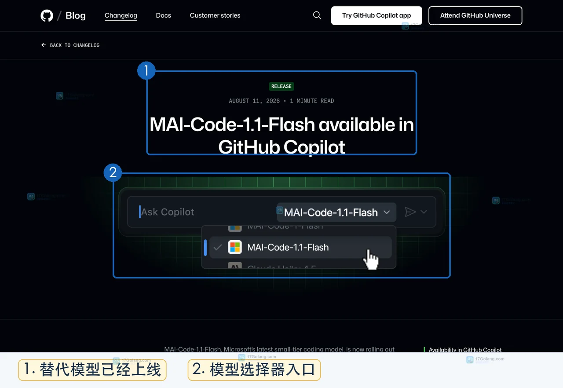Click the article title MAI-Code-1.1-Flash heading

(x=281, y=135)
